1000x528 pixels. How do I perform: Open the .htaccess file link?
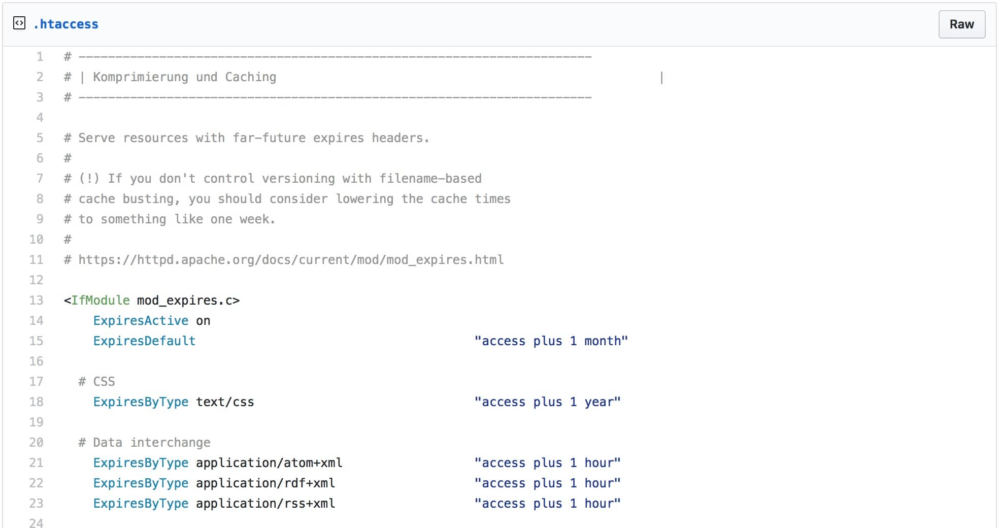point(66,24)
